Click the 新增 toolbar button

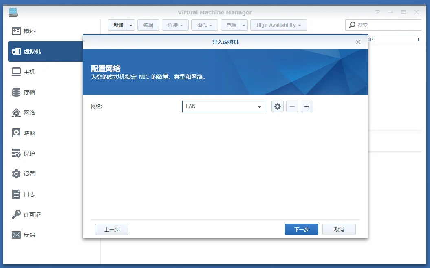tap(118, 25)
